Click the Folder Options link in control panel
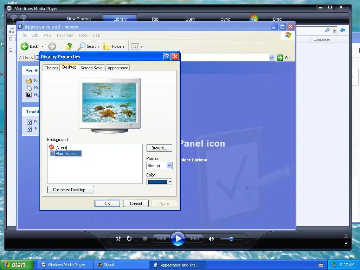360x270 pixels. 194,160
